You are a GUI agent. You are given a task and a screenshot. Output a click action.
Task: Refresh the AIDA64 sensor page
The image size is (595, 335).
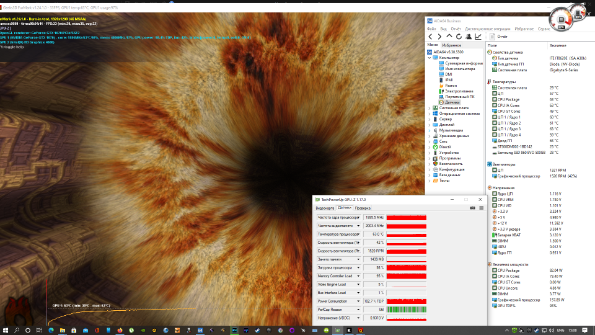(459, 37)
